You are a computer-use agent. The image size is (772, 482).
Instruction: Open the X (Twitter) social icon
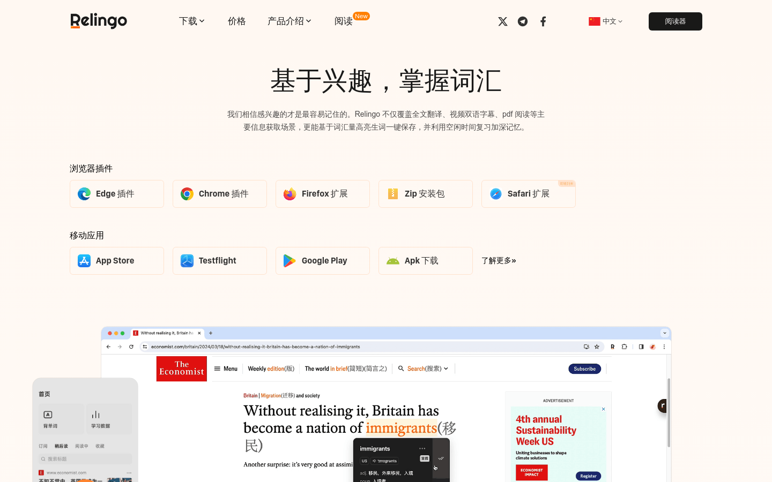pyautogui.click(x=502, y=21)
